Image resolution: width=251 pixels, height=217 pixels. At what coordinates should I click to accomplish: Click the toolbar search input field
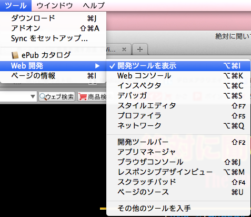pos(15,96)
